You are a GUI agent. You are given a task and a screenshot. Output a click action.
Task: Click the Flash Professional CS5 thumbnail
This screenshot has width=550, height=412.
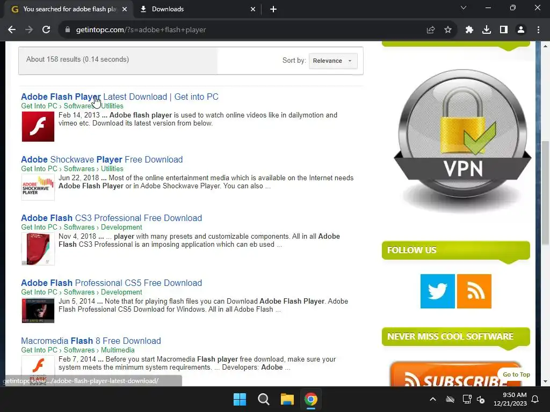(x=38, y=311)
